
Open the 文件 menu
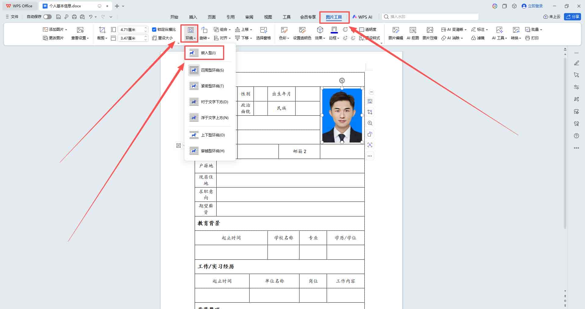[12, 17]
